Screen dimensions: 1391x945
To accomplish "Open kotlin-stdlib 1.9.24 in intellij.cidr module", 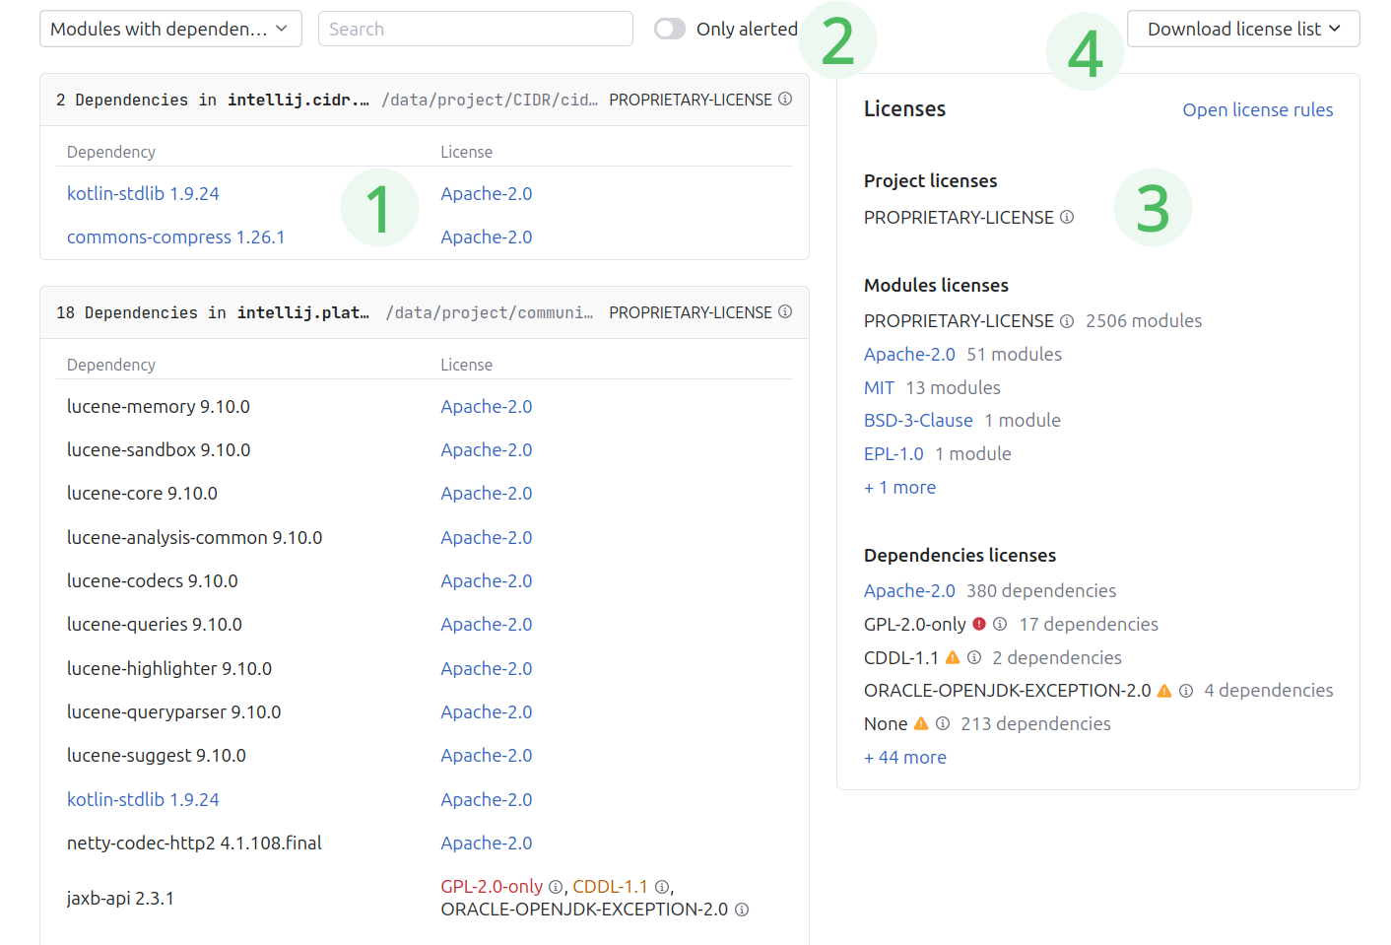I will (143, 194).
